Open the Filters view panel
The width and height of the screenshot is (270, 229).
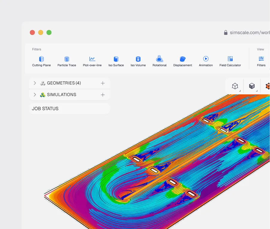[x=261, y=61]
